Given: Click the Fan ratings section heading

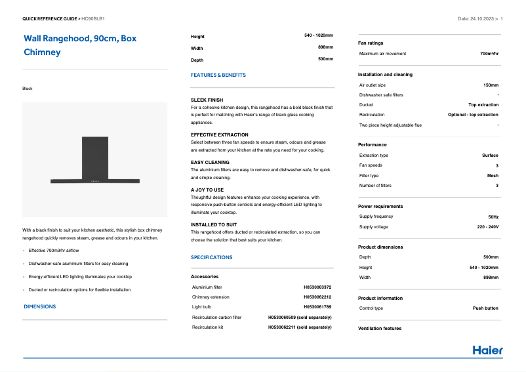Looking at the screenshot, I should click(x=371, y=43).
